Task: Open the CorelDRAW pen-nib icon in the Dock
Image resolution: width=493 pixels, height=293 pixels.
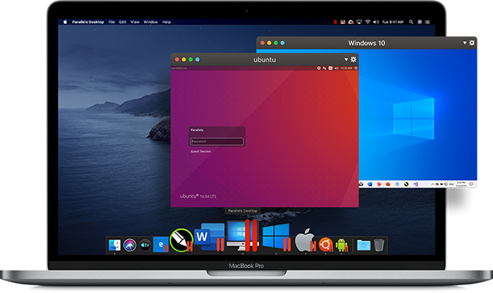Action: click(x=181, y=240)
